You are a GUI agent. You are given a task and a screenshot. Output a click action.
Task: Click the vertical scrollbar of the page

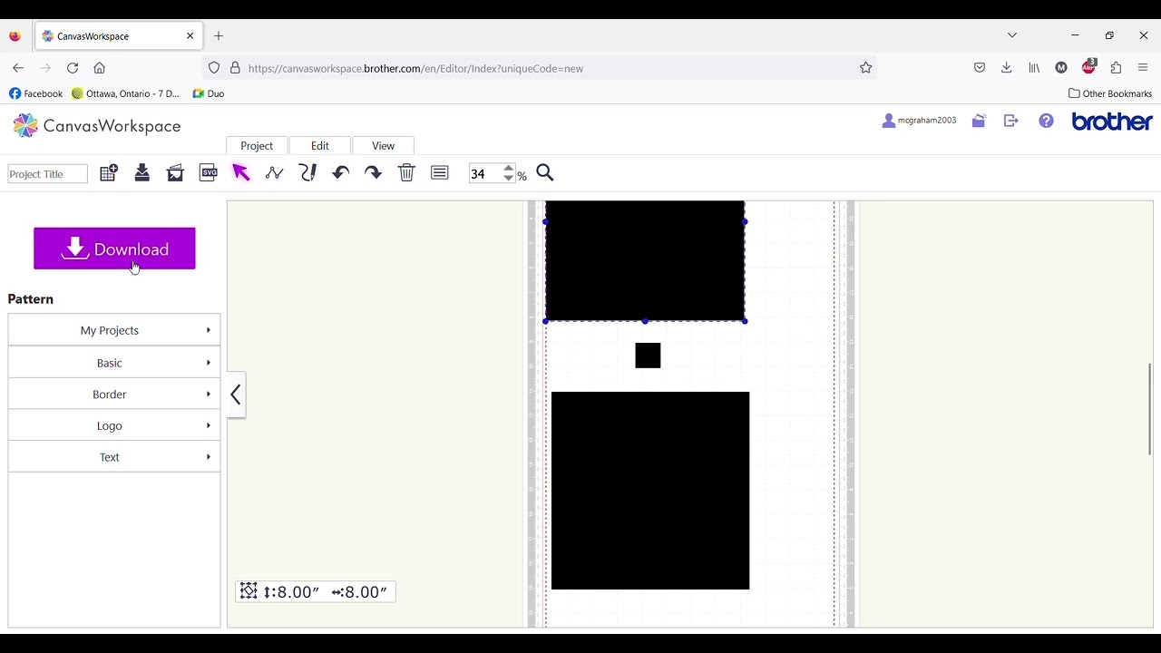pos(1149,408)
